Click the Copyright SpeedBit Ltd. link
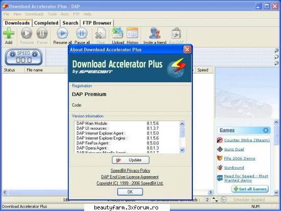Image resolution: width=281 pixels, height=211 pixels. point(130,183)
